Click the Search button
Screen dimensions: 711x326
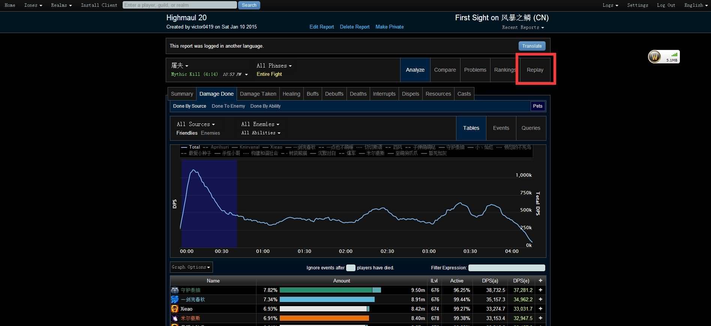point(249,5)
